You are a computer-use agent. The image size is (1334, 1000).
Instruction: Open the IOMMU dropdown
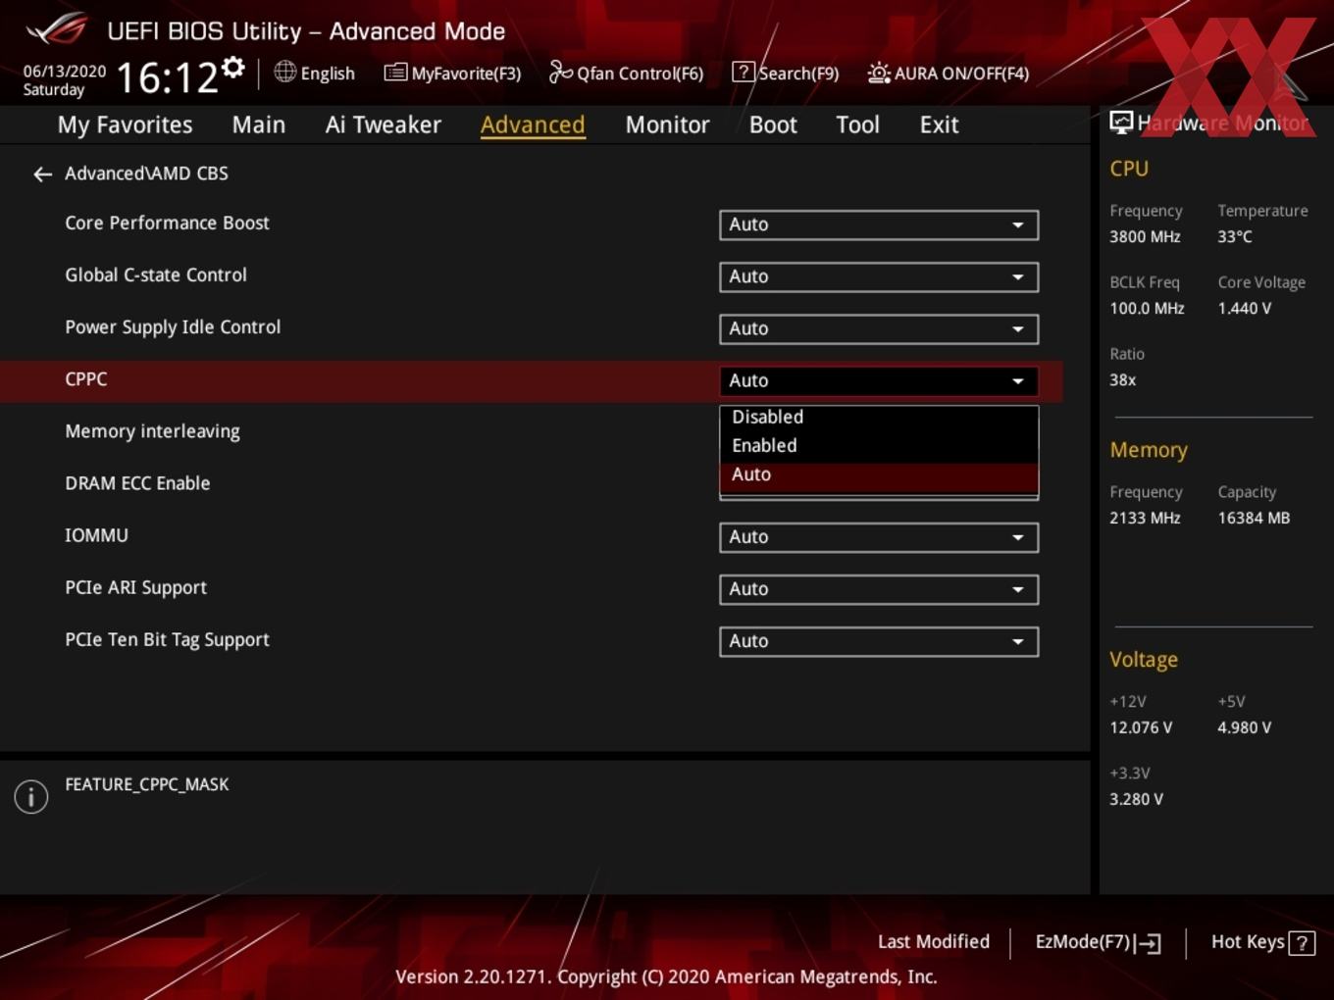point(879,537)
